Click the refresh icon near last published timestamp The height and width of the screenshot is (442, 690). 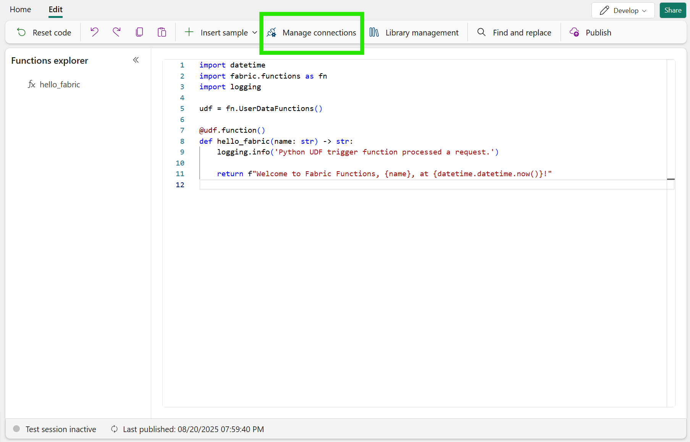tap(114, 429)
